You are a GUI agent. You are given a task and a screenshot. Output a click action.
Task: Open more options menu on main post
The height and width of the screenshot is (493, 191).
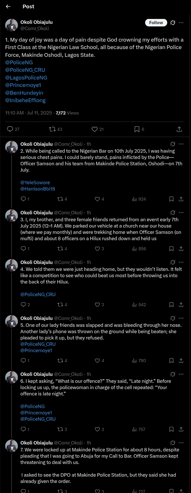tap(181, 23)
